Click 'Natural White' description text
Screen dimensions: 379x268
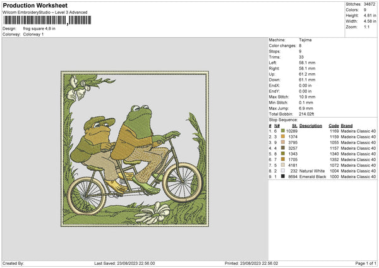pyautogui.click(x=312, y=171)
